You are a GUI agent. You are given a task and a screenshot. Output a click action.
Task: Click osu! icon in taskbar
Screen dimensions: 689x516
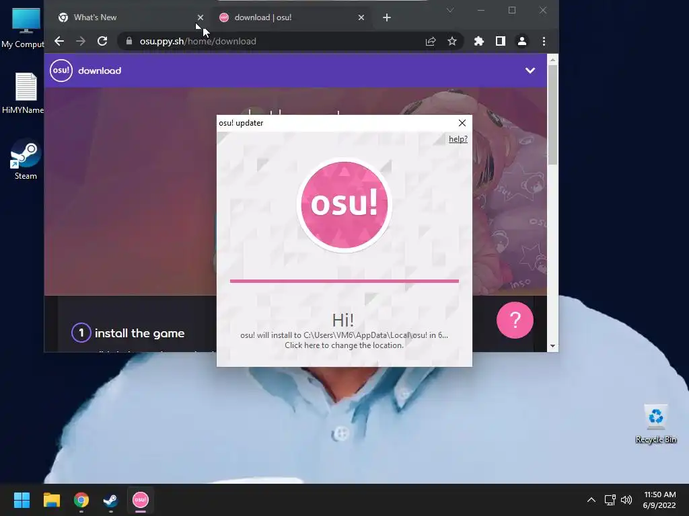pyautogui.click(x=141, y=500)
